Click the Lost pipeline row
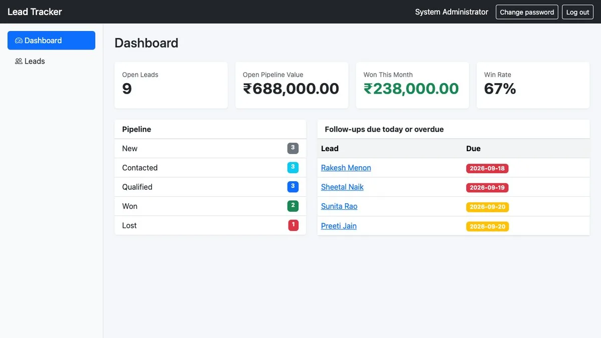 [x=210, y=225]
